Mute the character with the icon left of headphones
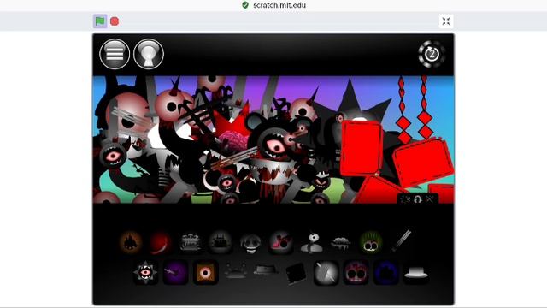This screenshot has width=547, height=308. pos(405,199)
